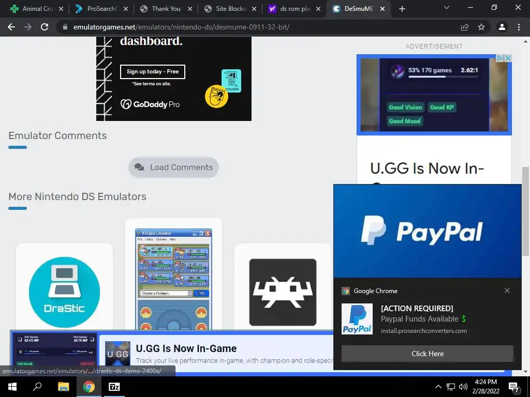
Task: Click the U.GG Is Now In-Game banner headline
Action: (x=186, y=348)
